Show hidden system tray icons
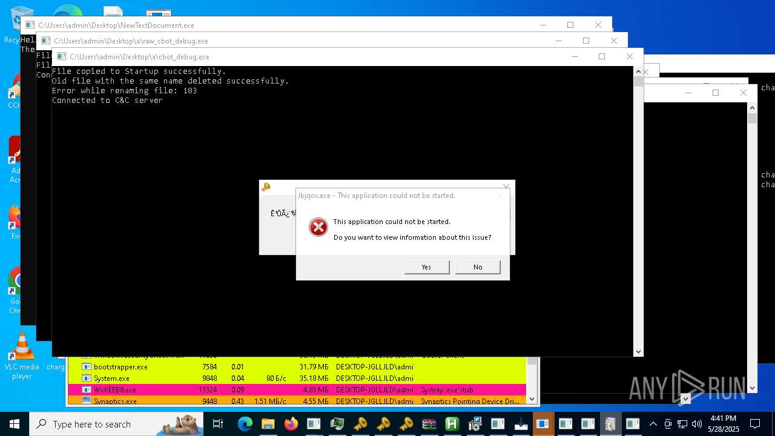The width and height of the screenshot is (775, 436). tap(653, 424)
